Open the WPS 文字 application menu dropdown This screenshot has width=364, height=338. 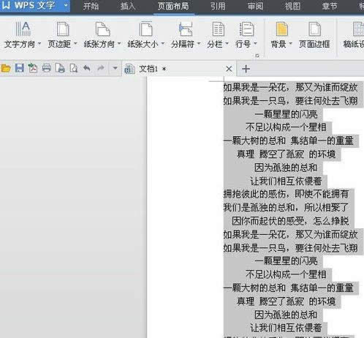[66, 5]
